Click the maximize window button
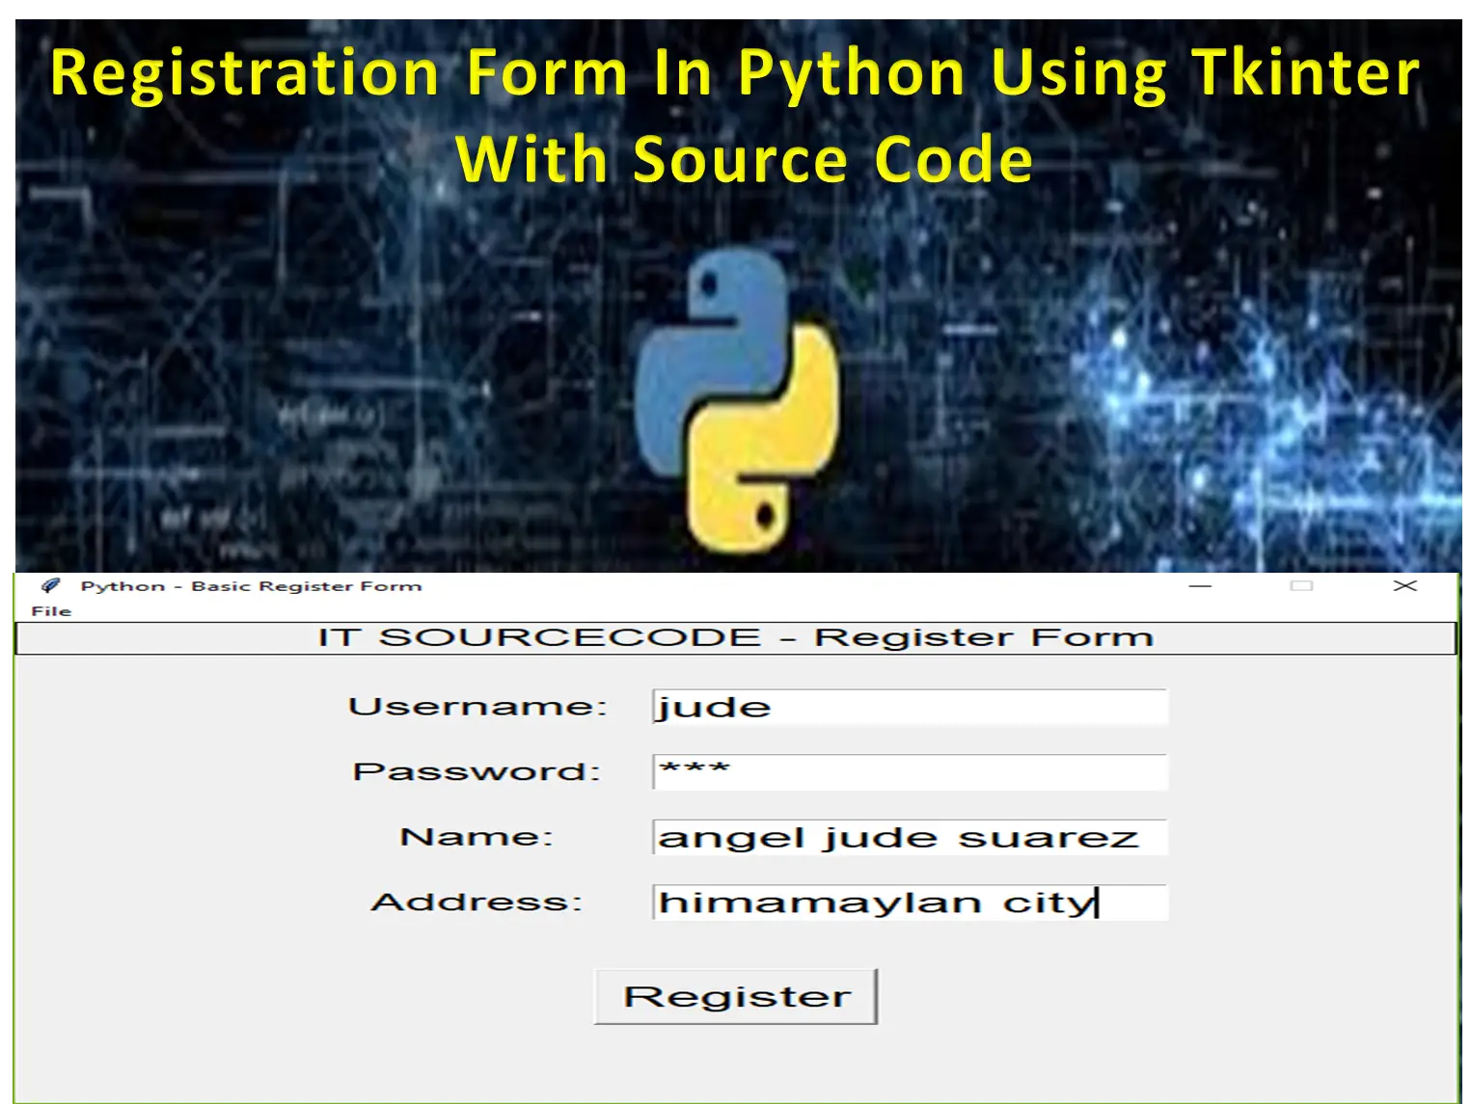 point(1301,586)
